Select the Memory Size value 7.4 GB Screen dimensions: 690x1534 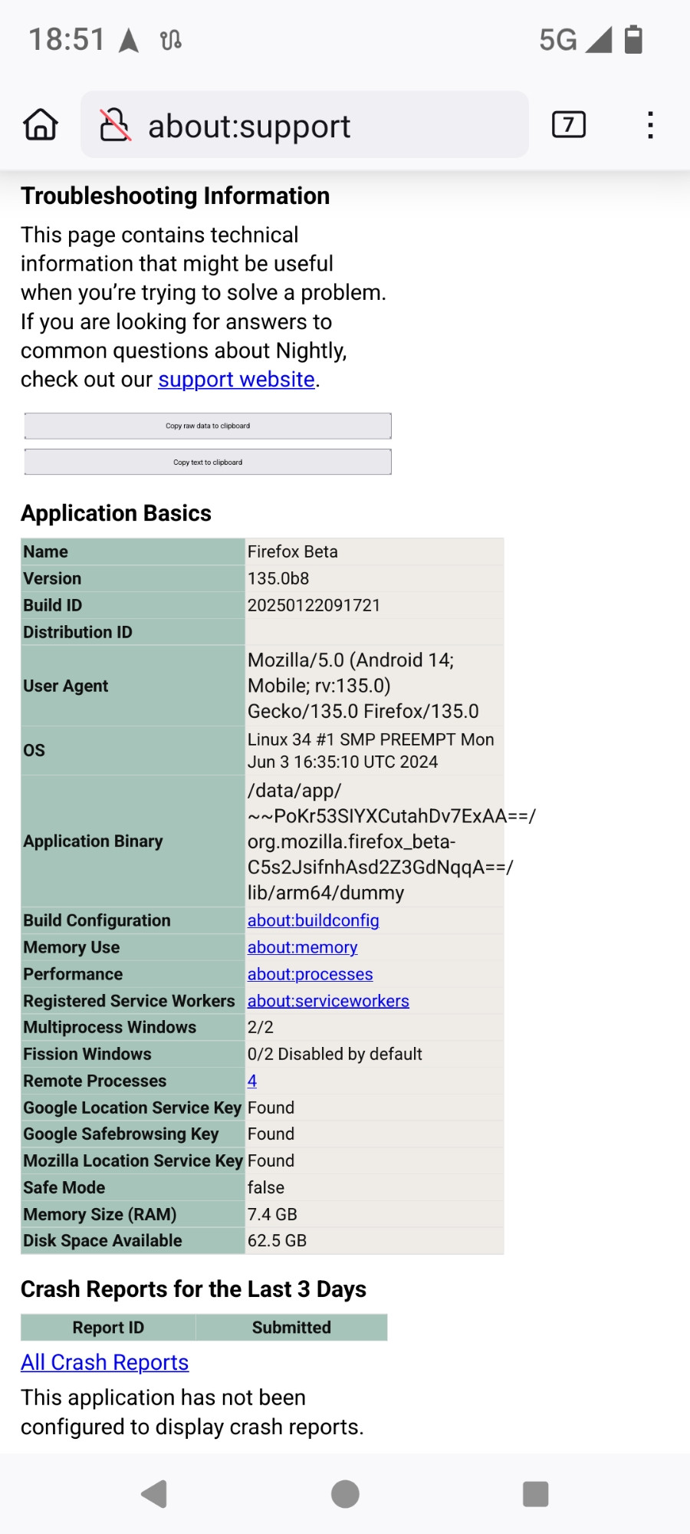[272, 1214]
